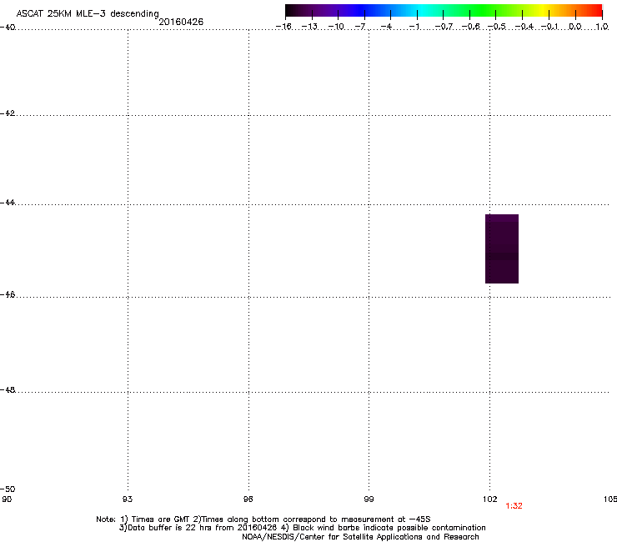Click the -46 latitude axis label
The image size is (617, 542).
click(x=8, y=295)
